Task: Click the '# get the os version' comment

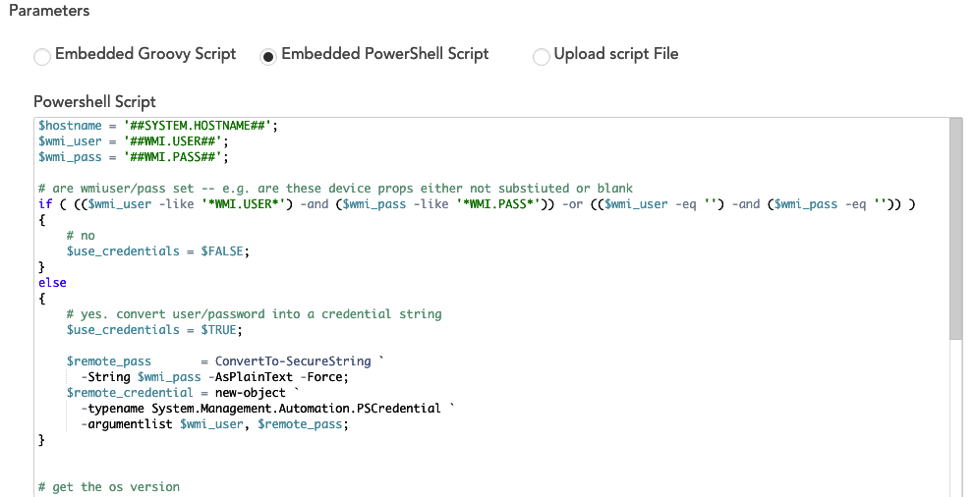Action: click(108, 487)
